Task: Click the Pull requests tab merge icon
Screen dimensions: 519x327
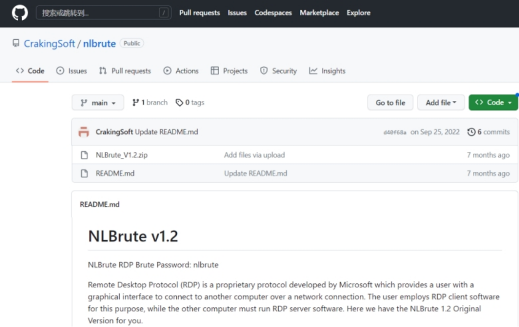Action: pos(103,71)
